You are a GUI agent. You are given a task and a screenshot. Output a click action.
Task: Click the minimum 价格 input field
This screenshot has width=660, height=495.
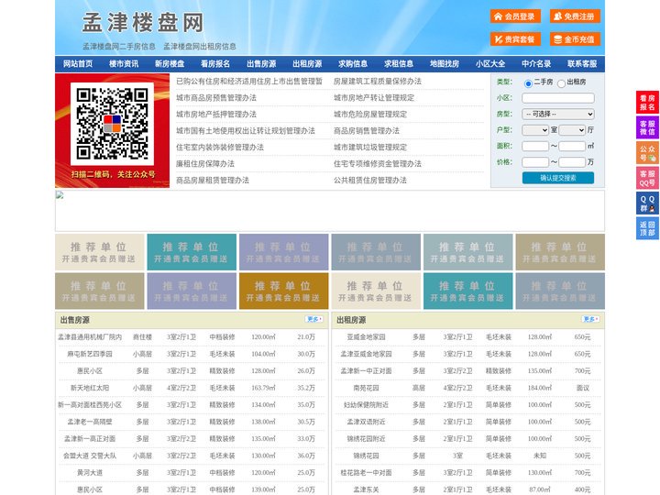click(535, 162)
